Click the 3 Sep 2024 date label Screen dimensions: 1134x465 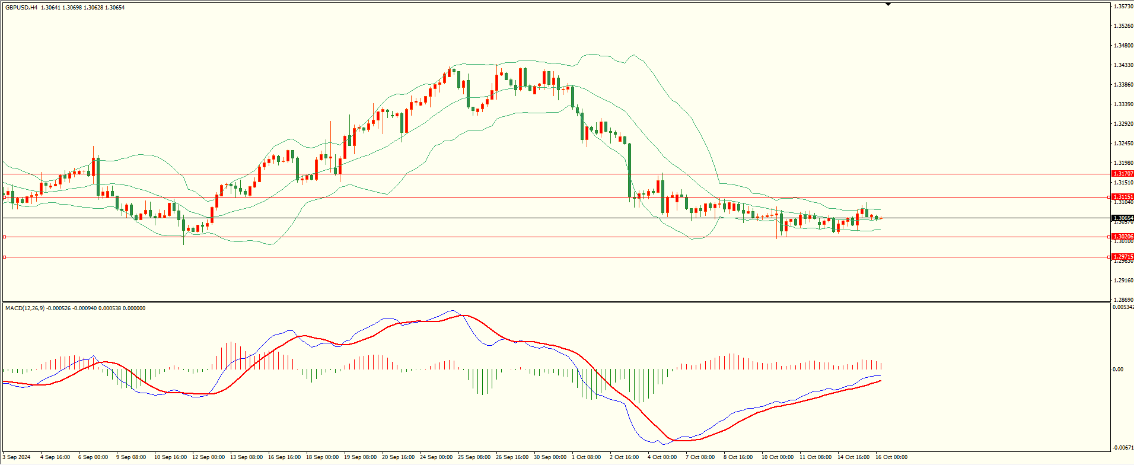pyautogui.click(x=17, y=457)
